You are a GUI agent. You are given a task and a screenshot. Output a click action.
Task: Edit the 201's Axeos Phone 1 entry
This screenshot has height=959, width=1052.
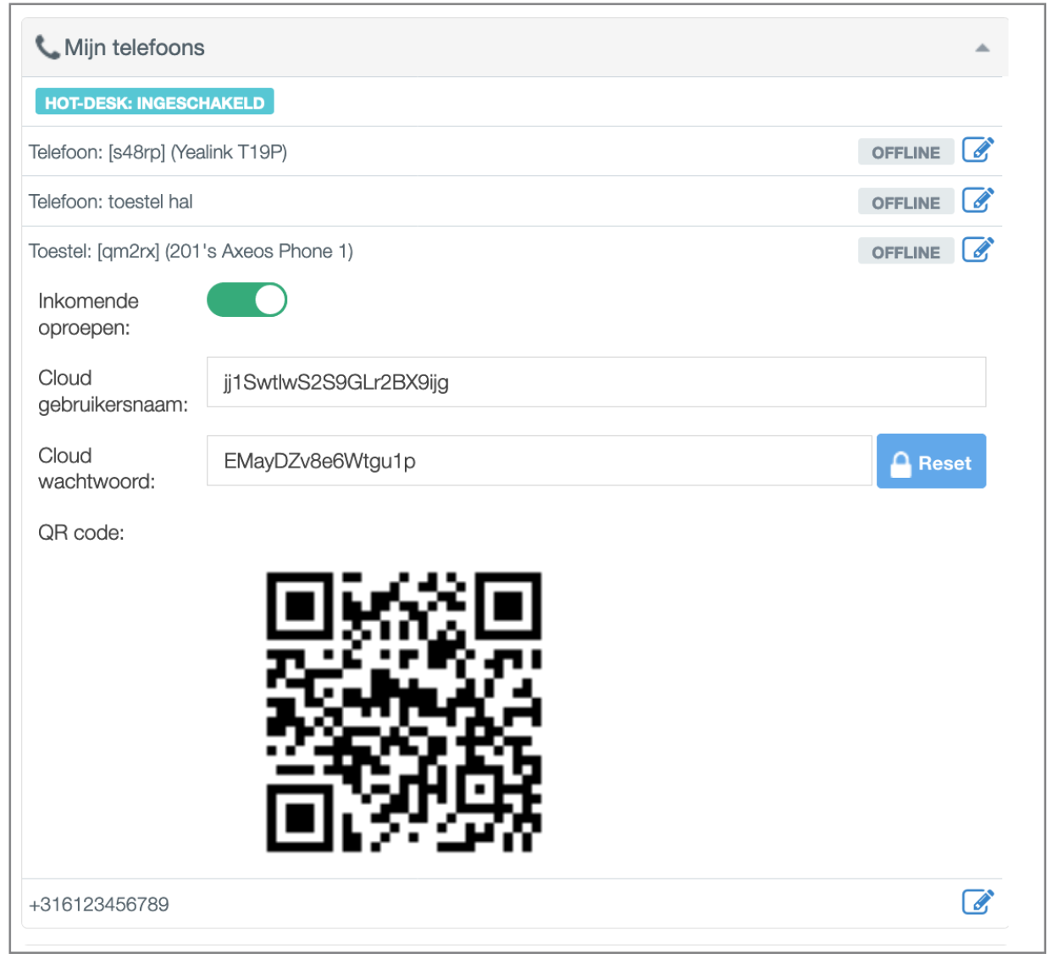pos(977,251)
